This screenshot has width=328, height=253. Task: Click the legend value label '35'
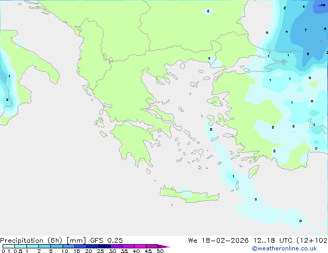124,251
